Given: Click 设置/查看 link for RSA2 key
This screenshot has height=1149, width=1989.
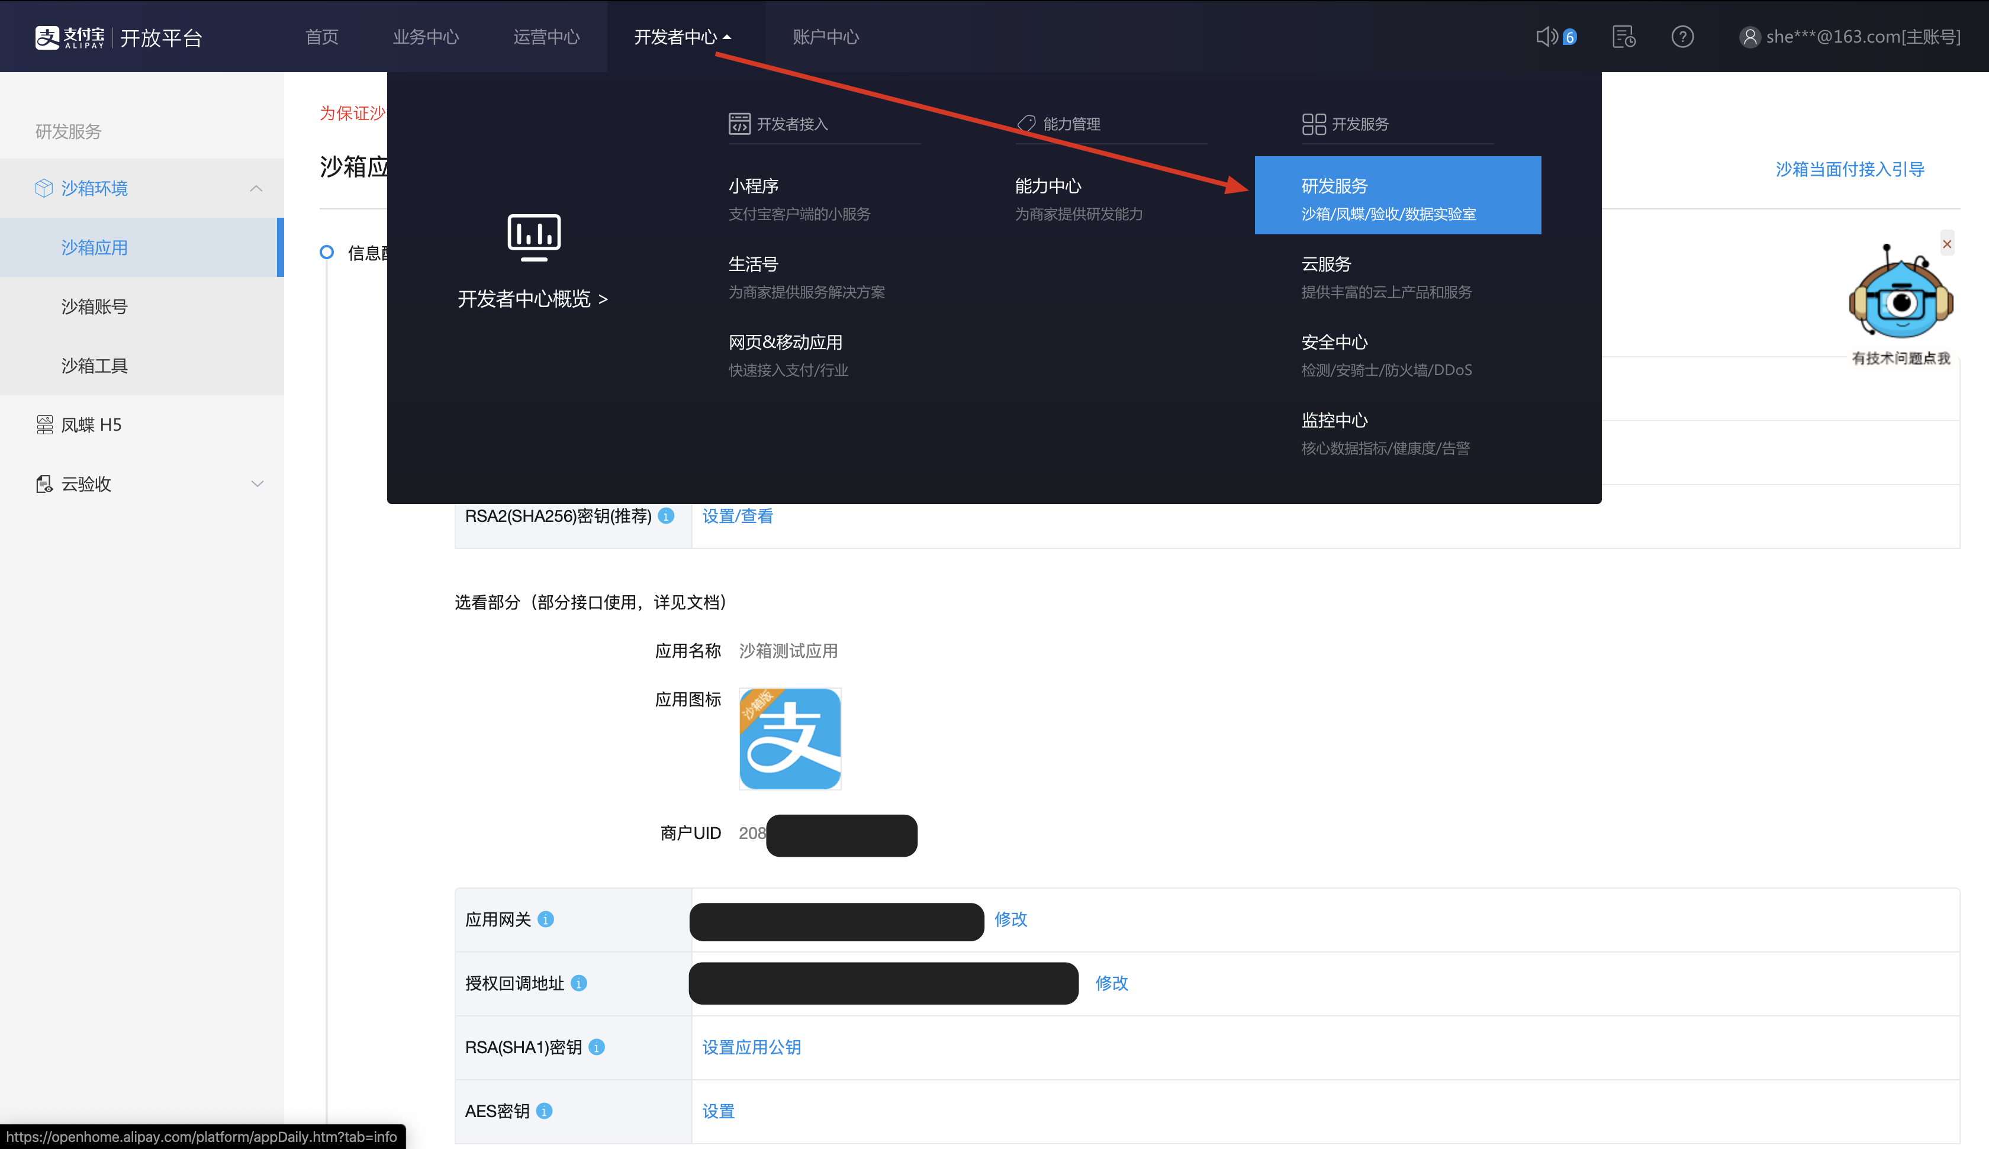Looking at the screenshot, I should [737, 516].
